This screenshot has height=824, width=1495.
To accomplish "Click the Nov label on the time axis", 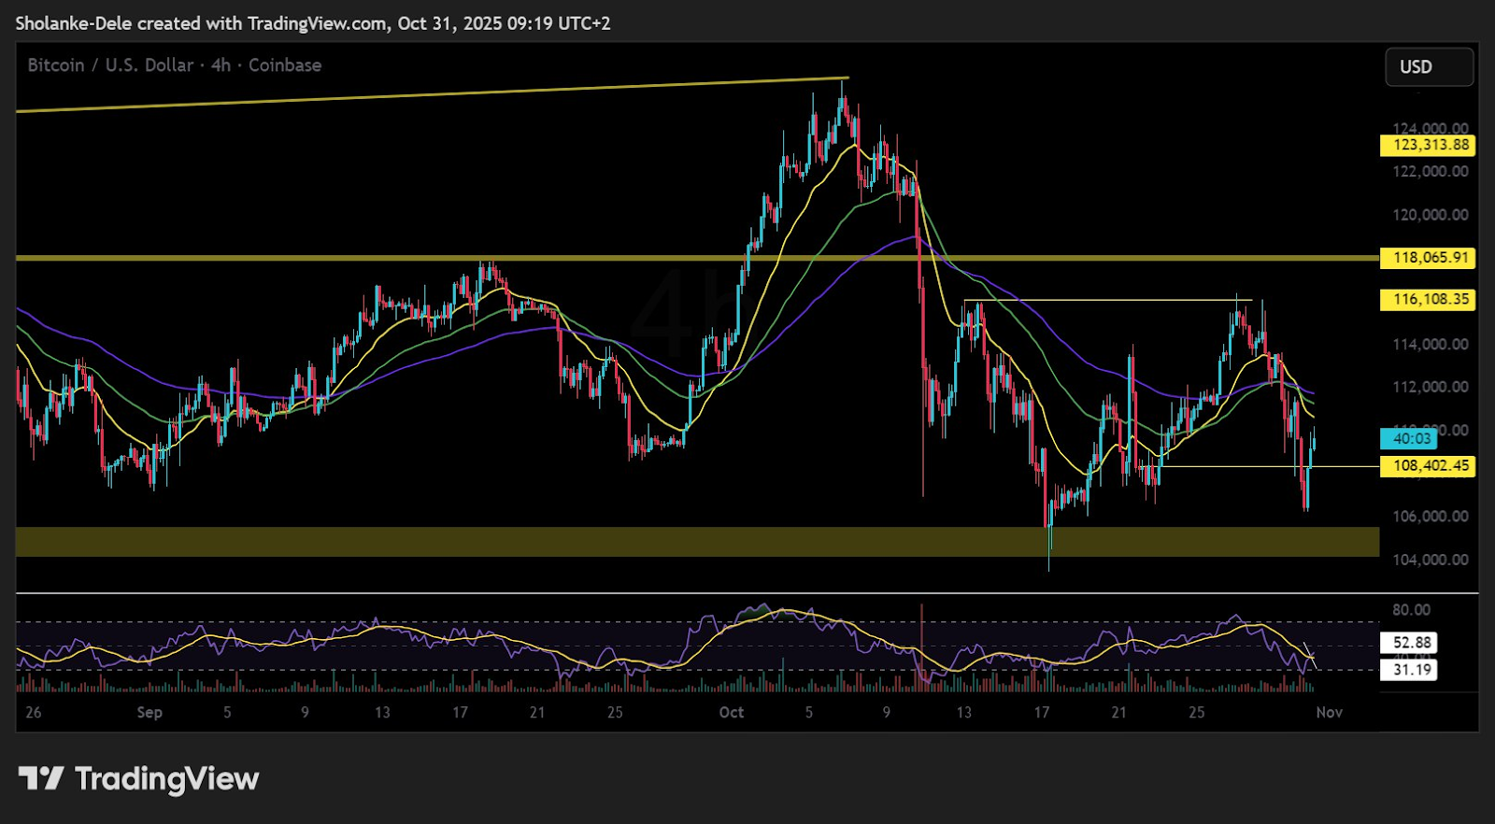I will pos(1329,713).
